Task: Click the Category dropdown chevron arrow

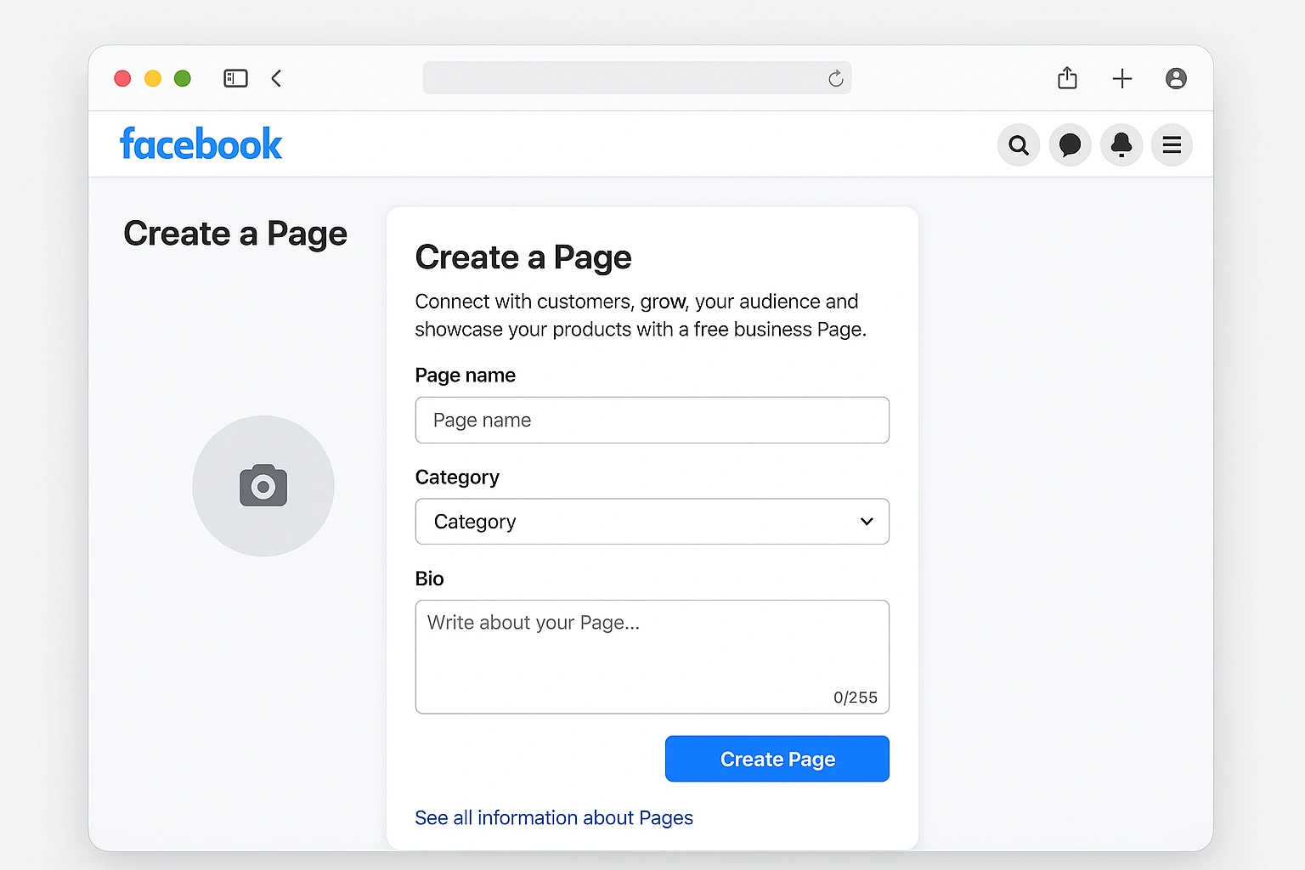Action: [x=867, y=522]
